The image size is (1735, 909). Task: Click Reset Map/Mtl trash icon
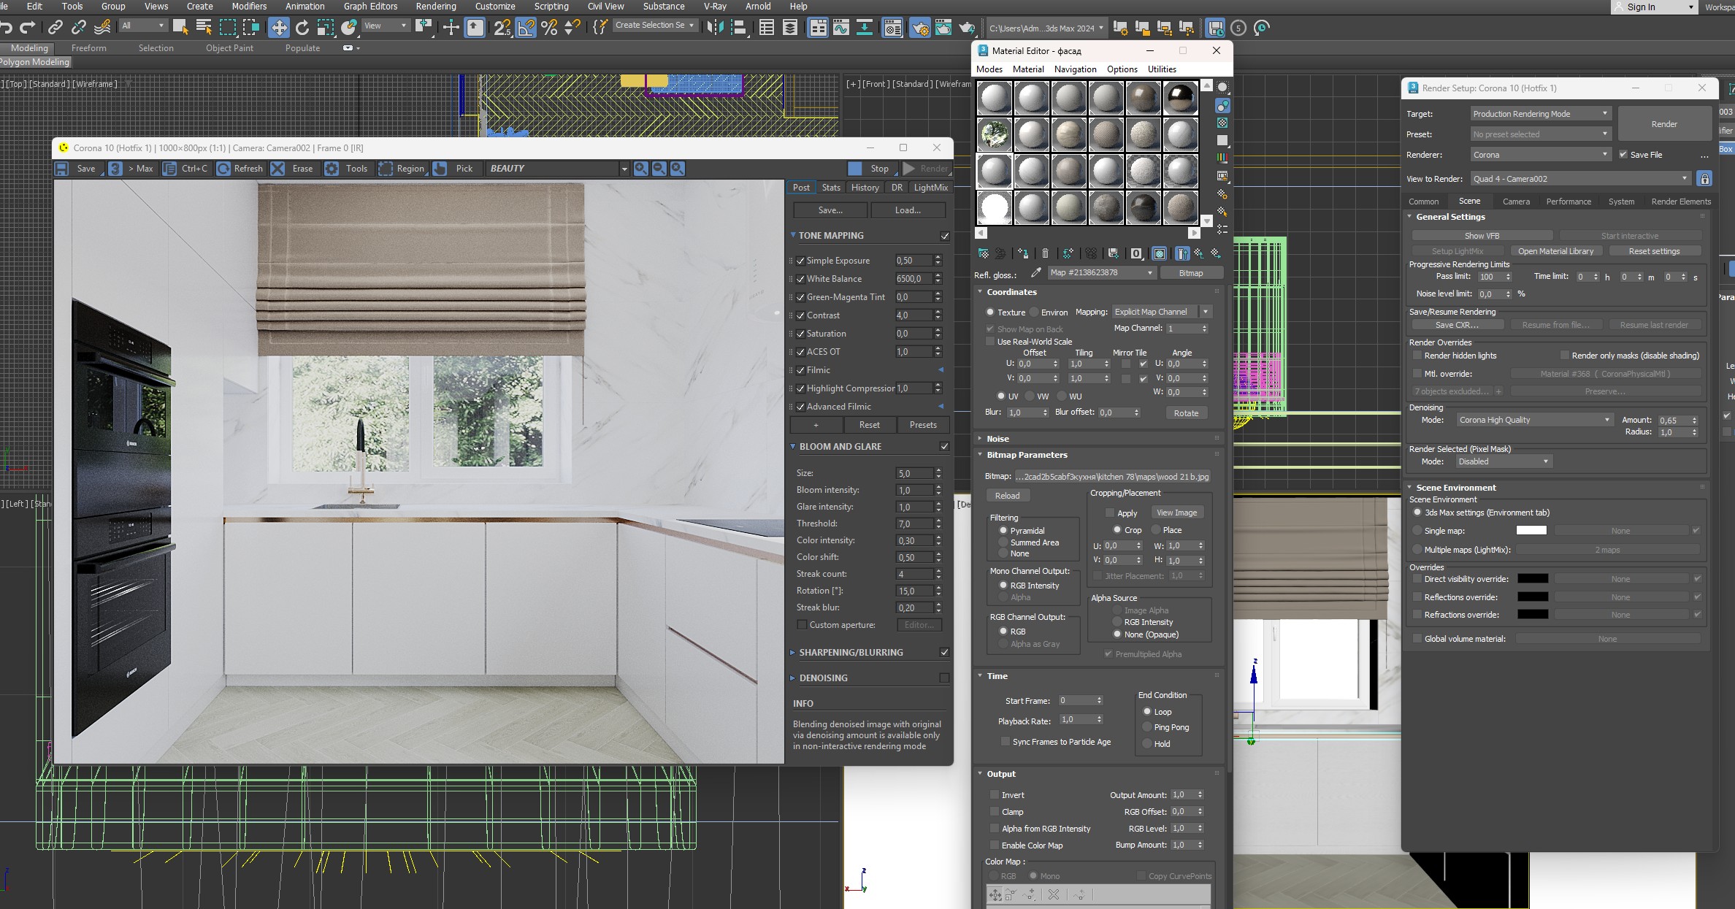tap(1045, 253)
